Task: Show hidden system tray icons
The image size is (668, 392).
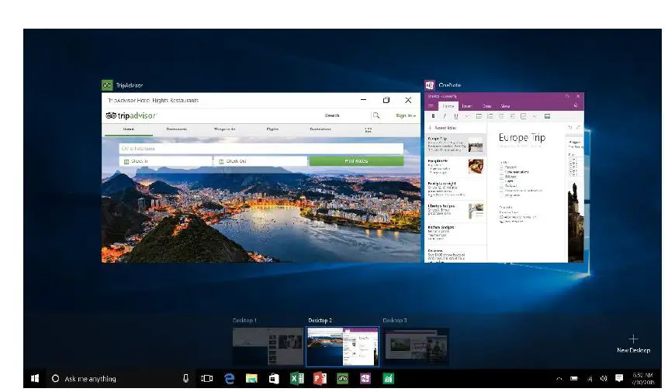Action: tap(559, 378)
